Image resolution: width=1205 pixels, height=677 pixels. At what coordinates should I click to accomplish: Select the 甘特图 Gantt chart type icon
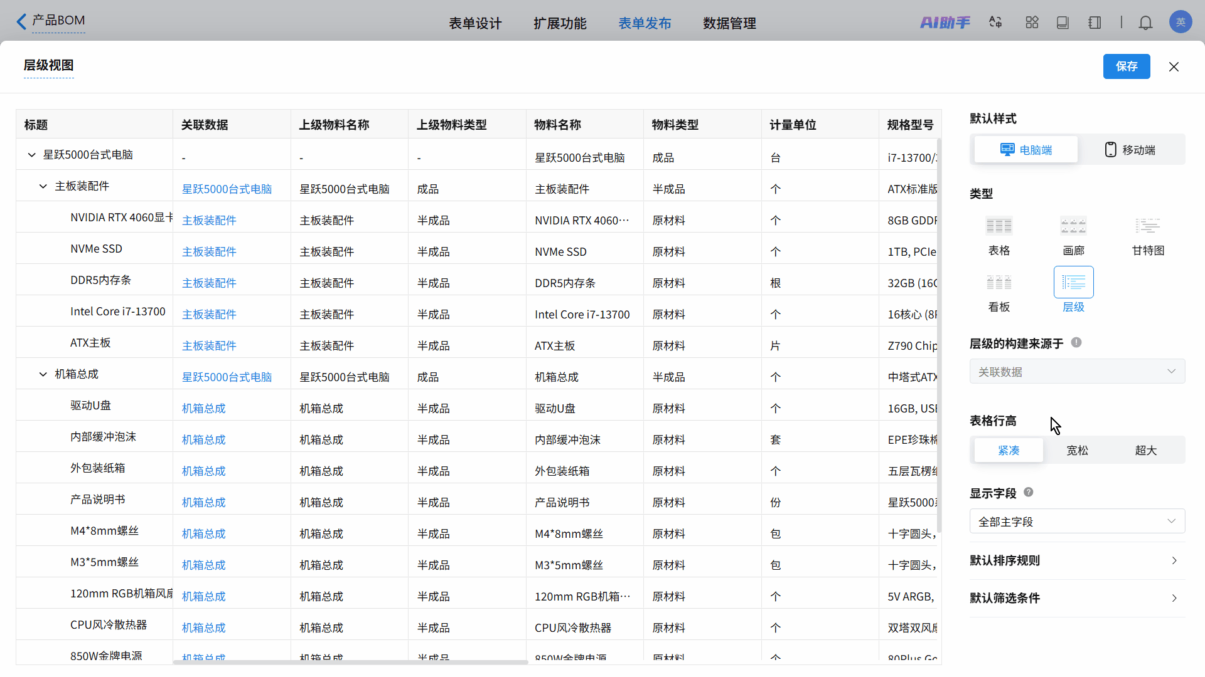pos(1147,226)
